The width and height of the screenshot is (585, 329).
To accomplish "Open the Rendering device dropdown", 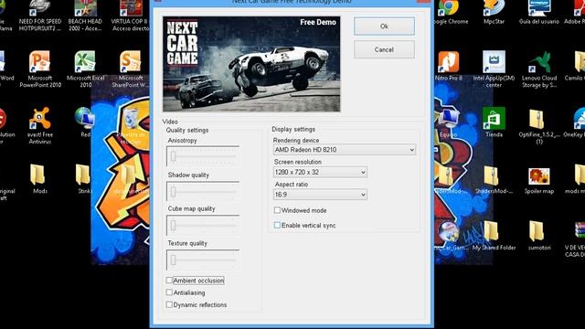I will point(345,150).
